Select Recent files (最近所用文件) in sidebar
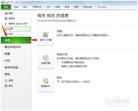The height and width of the screenshot is (111, 138). [13, 47]
